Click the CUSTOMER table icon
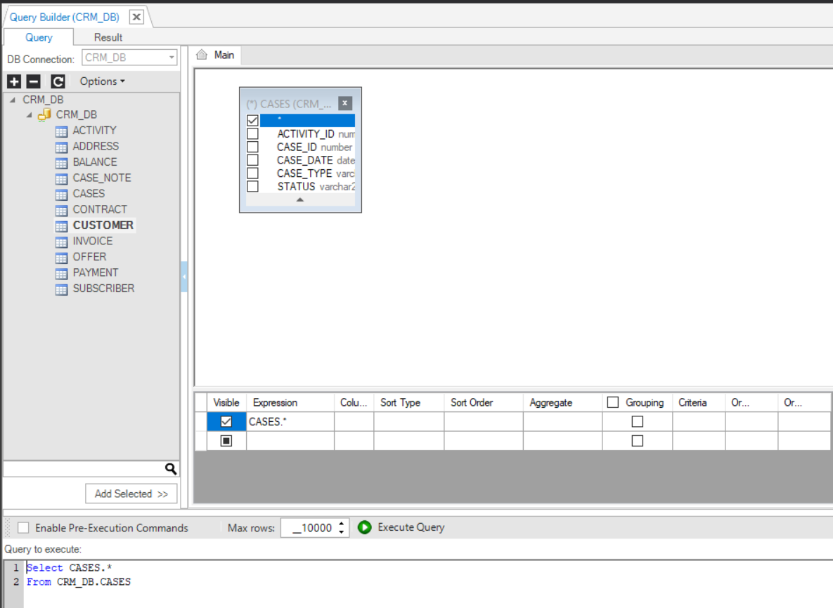Image resolution: width=833 pixels, height=608 pixels. tap(62, 225)
